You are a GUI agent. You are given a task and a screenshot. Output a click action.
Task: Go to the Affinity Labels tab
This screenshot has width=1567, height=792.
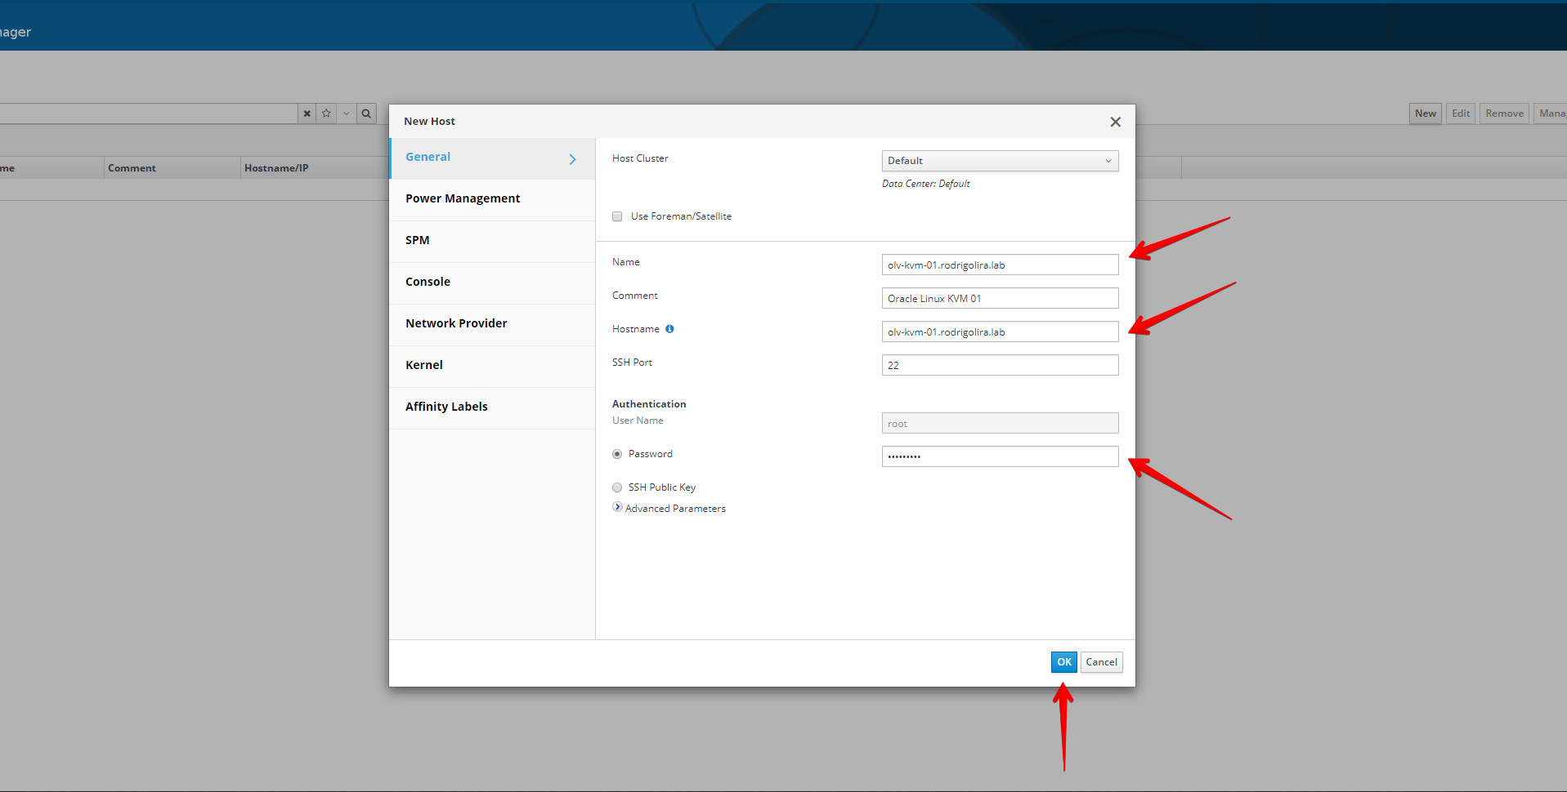(446, 407)
